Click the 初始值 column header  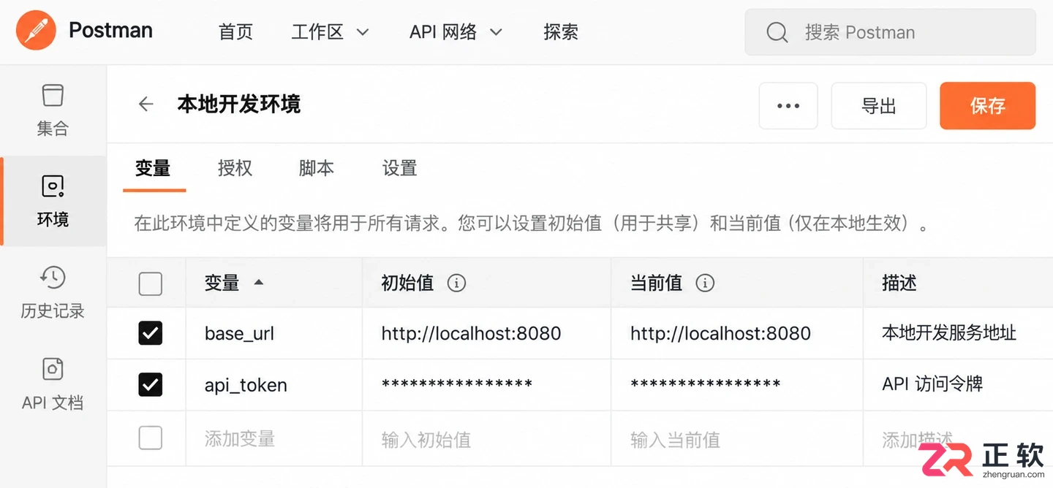pos(407,283)
